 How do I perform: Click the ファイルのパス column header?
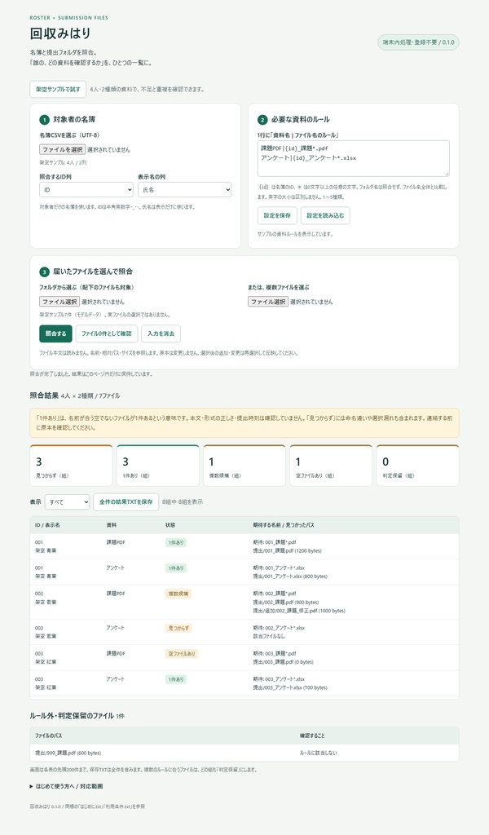coord(48,736)
